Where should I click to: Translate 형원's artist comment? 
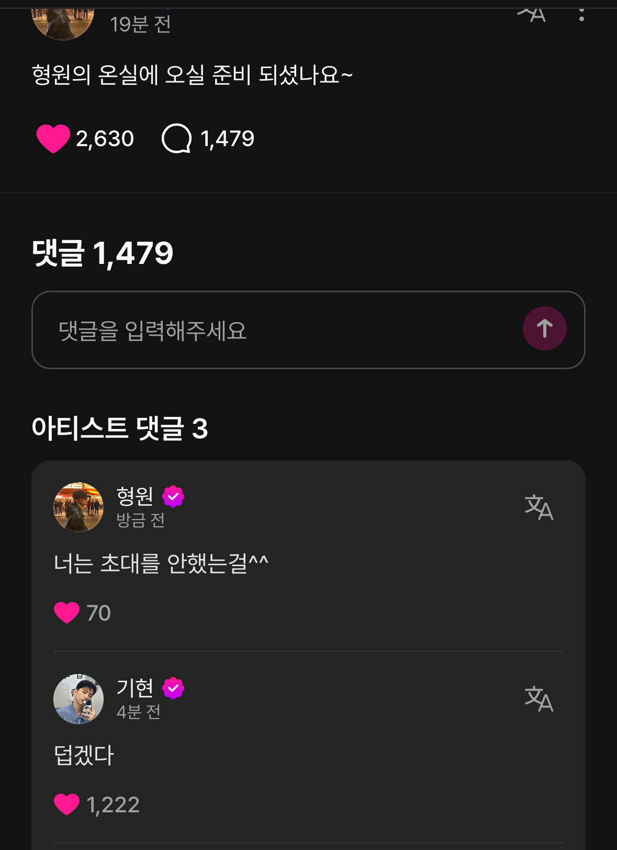pyautogui.click(x=539, y=507)
